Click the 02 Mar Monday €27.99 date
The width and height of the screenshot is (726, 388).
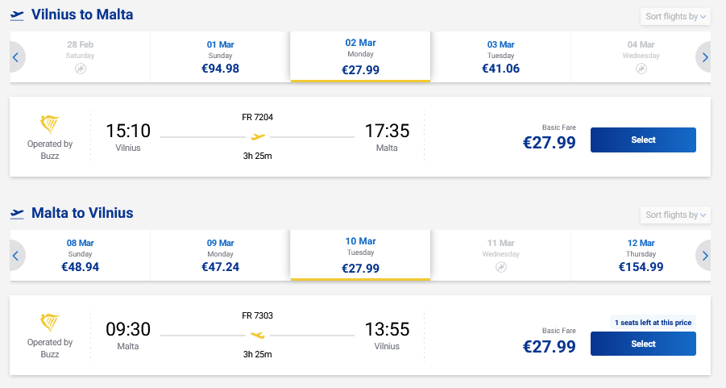pos(360,56)
